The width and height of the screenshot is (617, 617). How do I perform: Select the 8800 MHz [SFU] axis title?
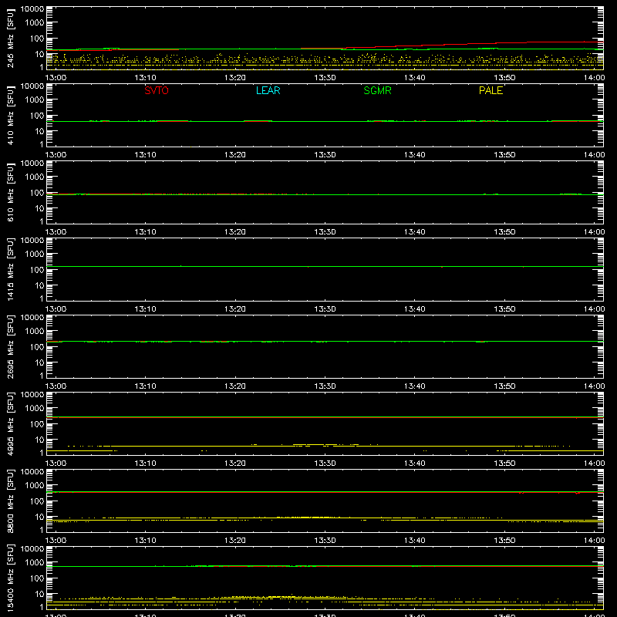[11, 501]
